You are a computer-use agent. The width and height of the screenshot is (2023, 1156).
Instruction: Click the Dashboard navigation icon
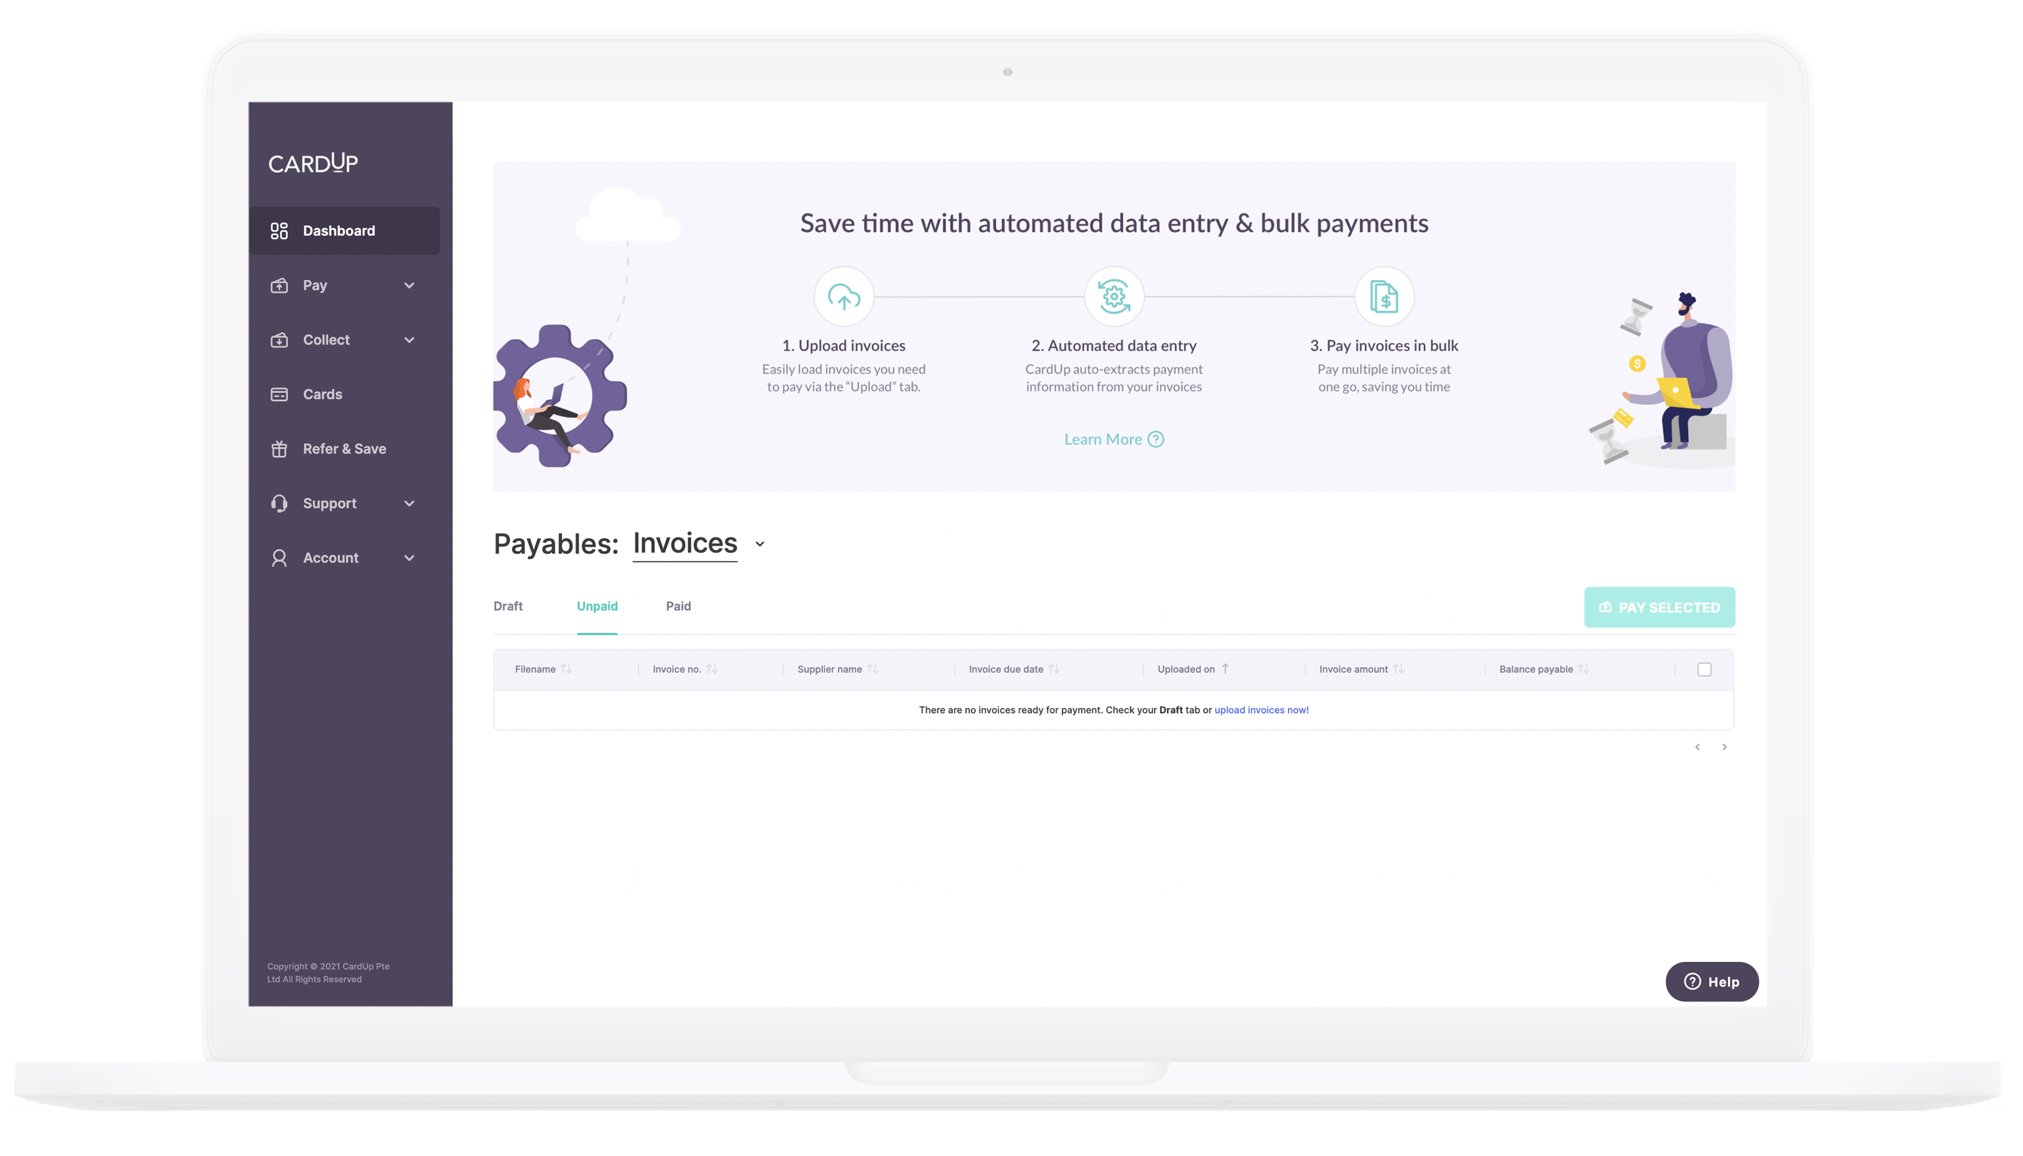pos(279,229)
